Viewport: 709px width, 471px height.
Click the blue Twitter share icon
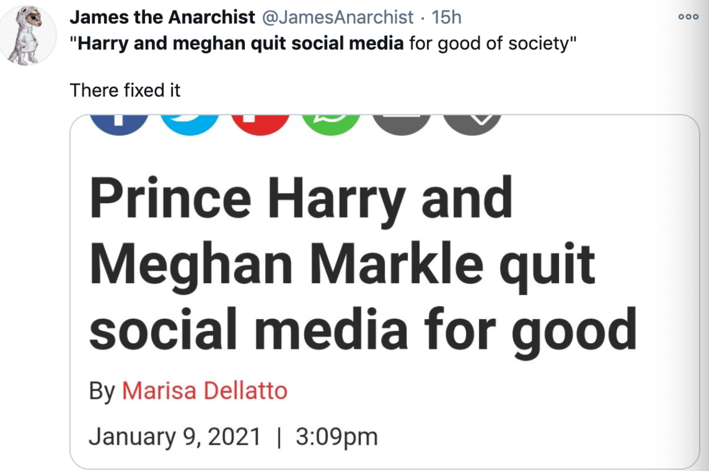190,125
